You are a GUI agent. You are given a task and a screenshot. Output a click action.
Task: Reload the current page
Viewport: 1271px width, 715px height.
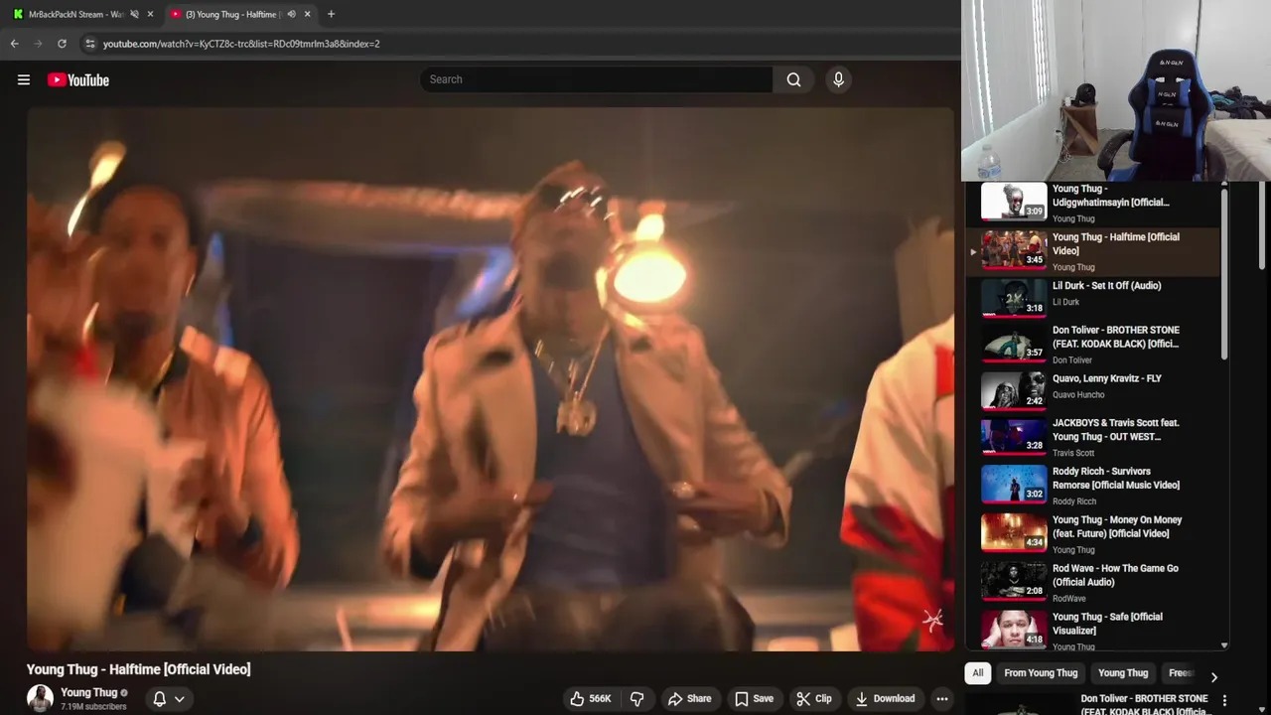(62, 44)
